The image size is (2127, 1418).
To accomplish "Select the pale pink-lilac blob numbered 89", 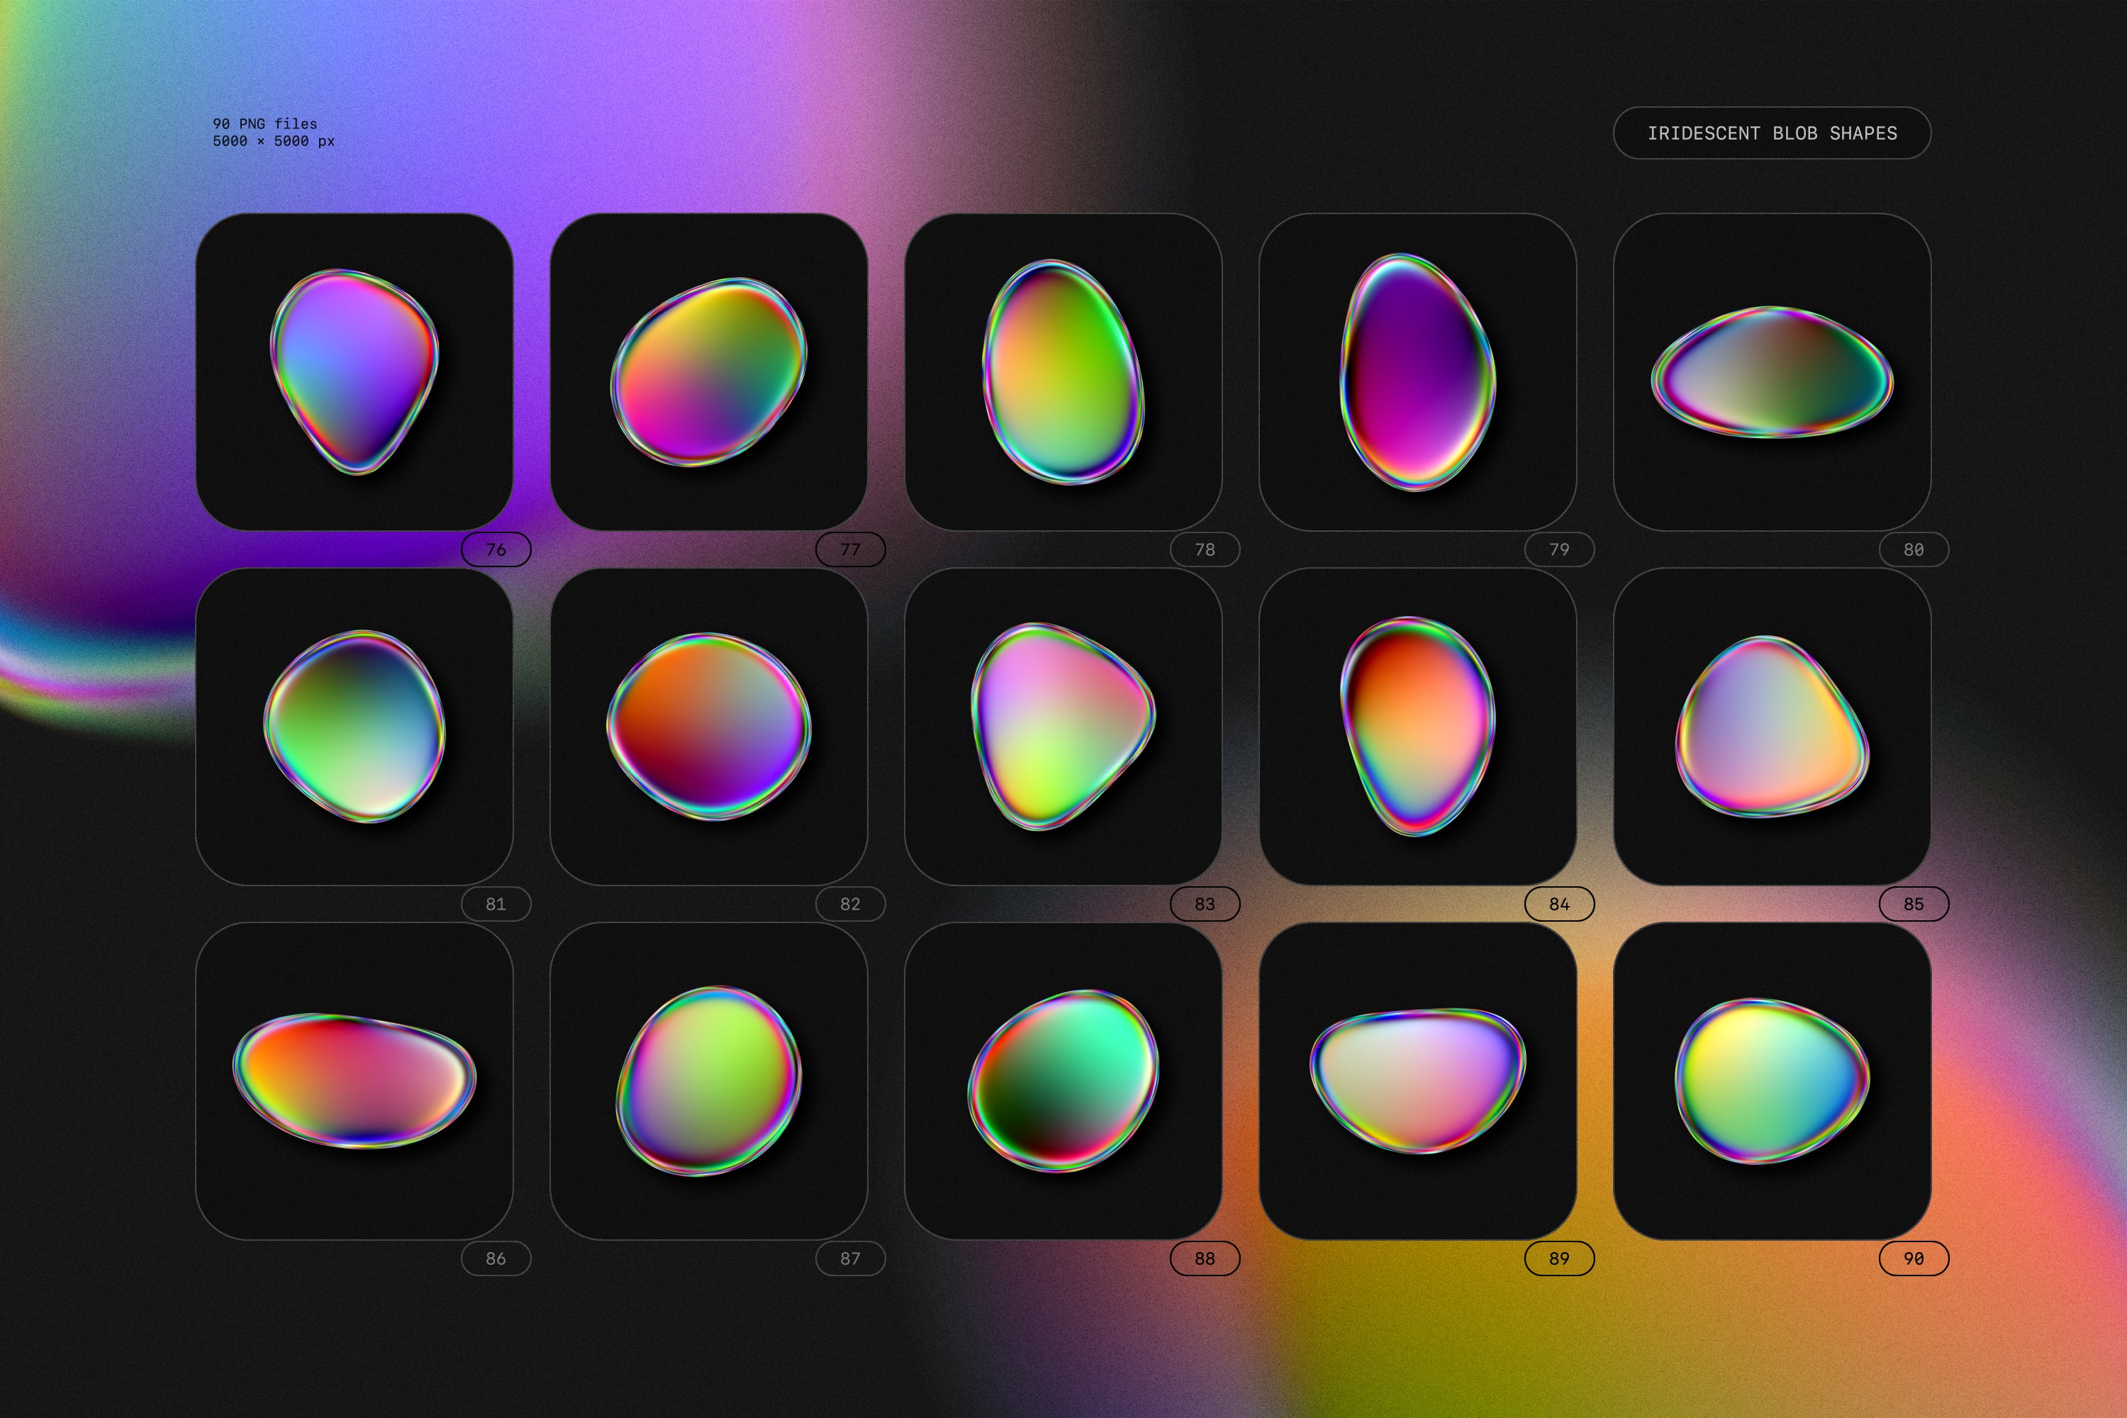I will click(x=1417, y=1081).
